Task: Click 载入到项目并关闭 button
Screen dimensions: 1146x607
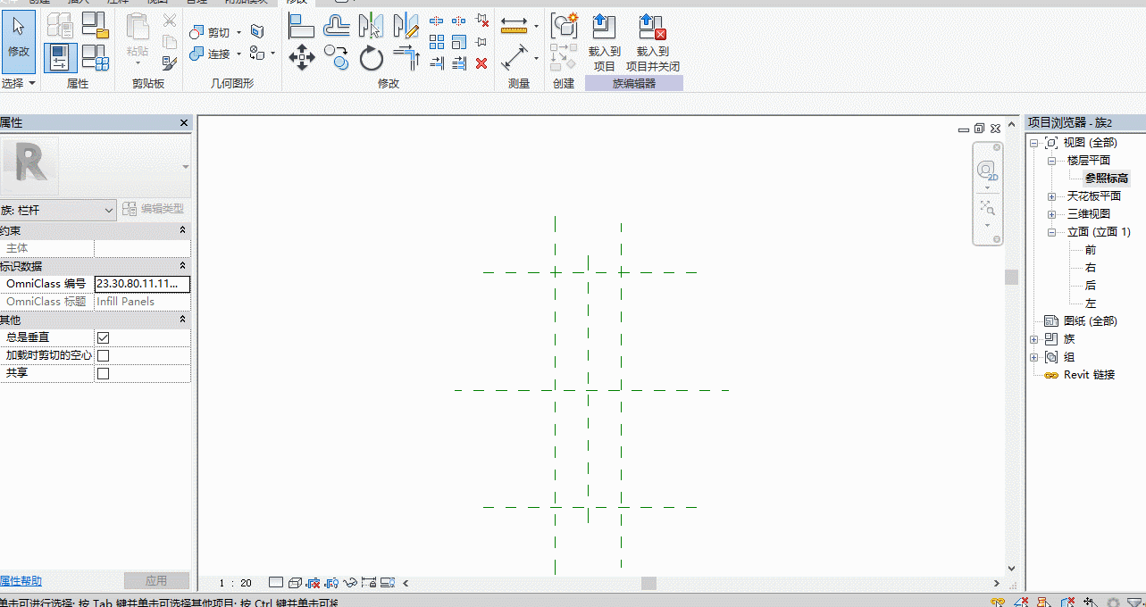Action: [653, 42]
